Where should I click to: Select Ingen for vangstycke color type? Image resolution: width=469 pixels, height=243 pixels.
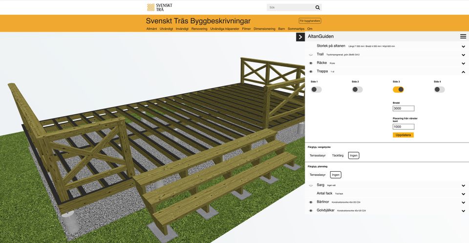click(354, 156)
